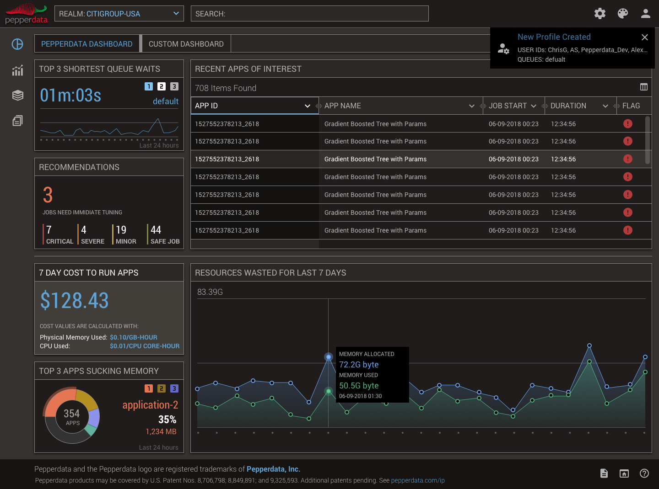Expand the DURATION column dropdown

[x=605, y=106]
